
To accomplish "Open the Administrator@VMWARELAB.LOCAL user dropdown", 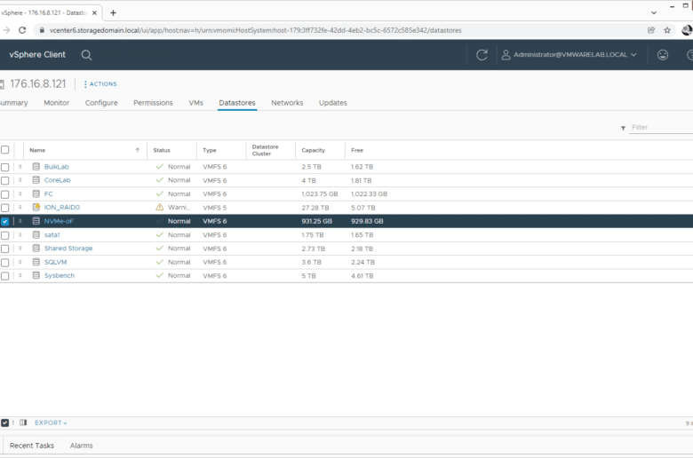I will (x=570, y=55).
